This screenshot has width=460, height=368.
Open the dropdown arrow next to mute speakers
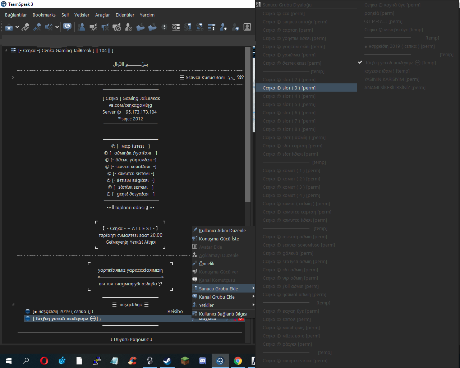(x=57, y=27)
